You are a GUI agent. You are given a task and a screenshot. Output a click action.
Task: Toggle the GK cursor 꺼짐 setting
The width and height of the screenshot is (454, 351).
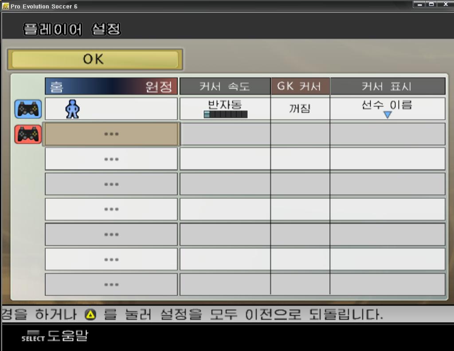[x=300, y=109]
